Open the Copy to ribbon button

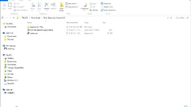tap(39, 7)
